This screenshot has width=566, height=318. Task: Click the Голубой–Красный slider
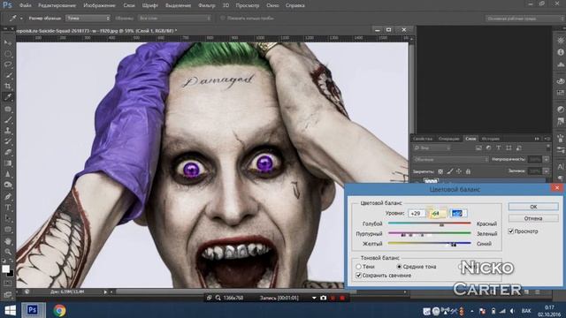(x=429, y=223)
